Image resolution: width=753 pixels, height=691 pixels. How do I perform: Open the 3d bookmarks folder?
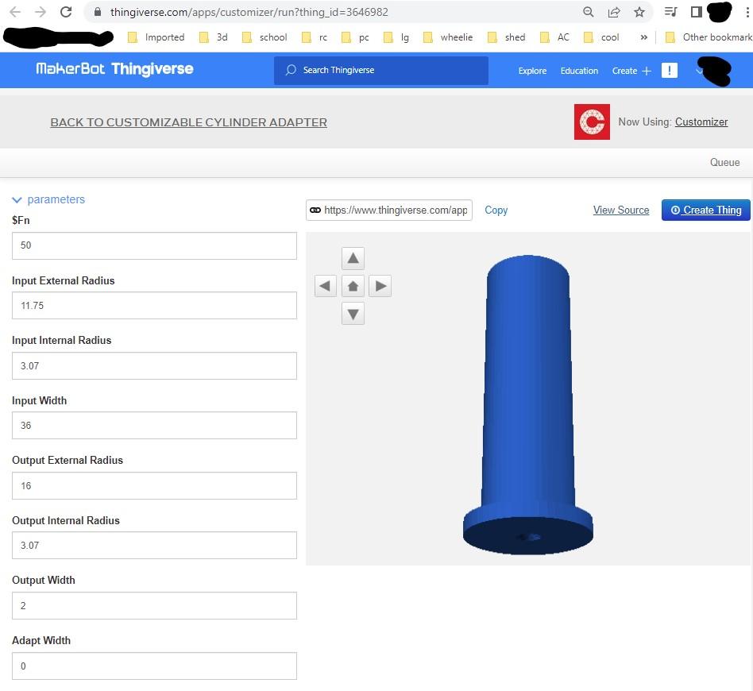click(x=213, y=37)
